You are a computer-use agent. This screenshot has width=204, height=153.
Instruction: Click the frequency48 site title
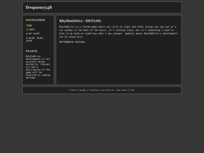[39, 8]
